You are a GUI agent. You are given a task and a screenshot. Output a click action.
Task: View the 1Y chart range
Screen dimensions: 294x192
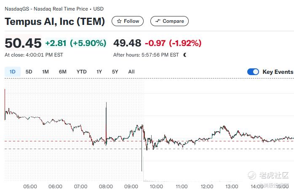click(x=99, y=72)
